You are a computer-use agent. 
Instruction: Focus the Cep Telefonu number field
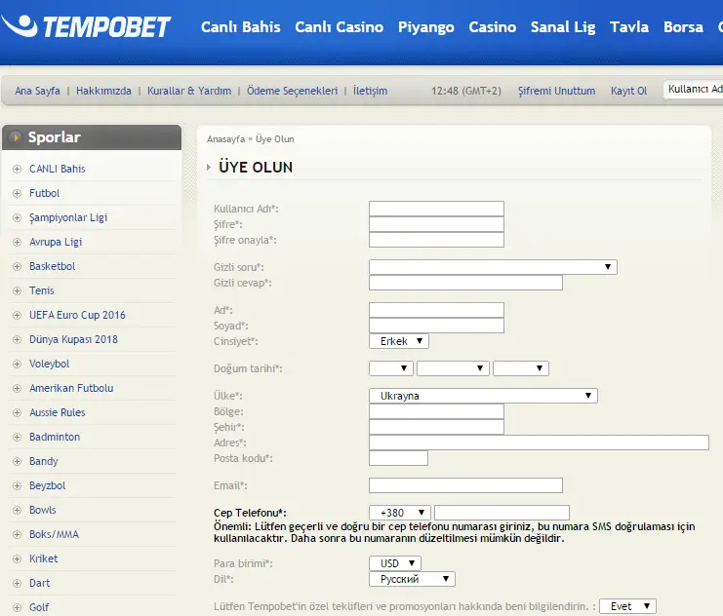point(502,513)
